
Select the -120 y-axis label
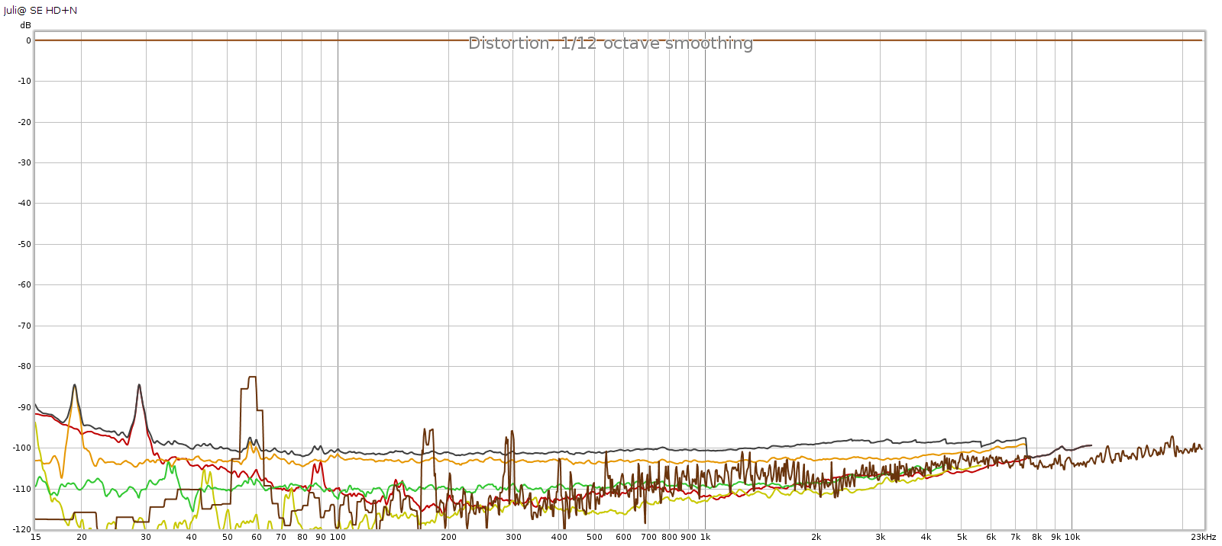click(22, 529)
